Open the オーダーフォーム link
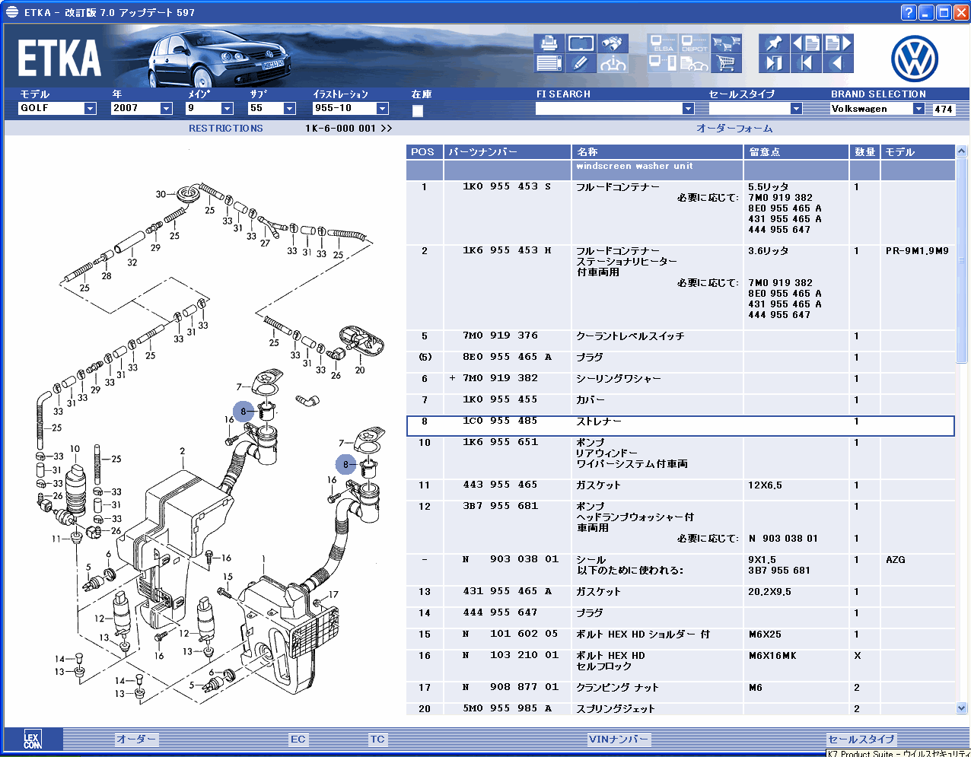This screenshot has height=757, width=971. (734, 129)
